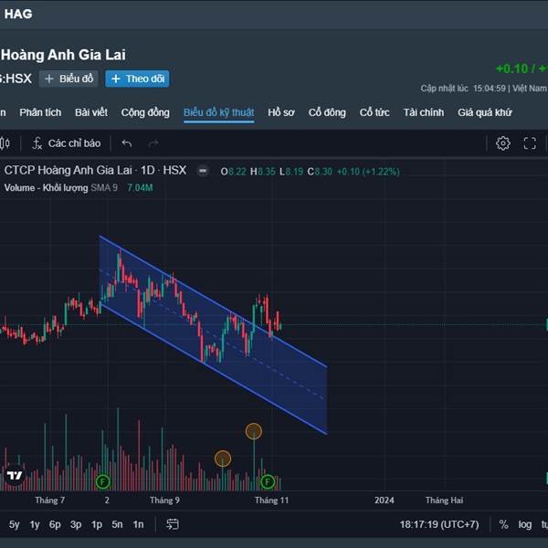
Task: Select the 6p time range
Action: coord(55,524)
